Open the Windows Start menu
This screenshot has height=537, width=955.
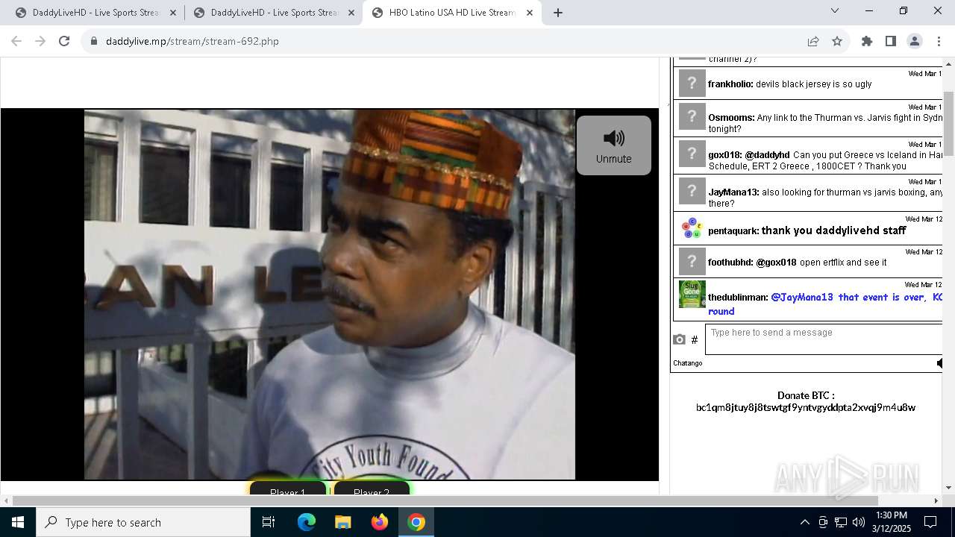click(18, 522)
